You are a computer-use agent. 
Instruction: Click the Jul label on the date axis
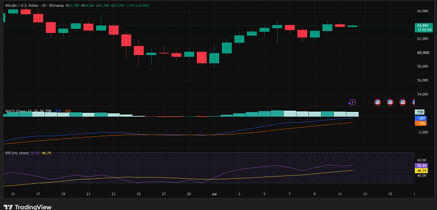click(x=214, y=194)
